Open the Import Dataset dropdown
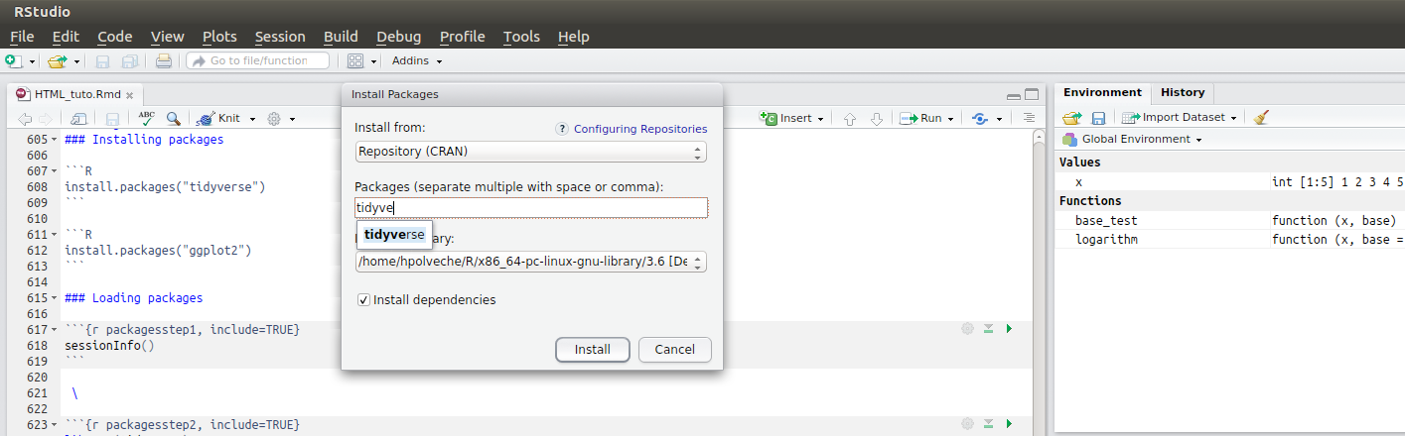 point(1179,117)
